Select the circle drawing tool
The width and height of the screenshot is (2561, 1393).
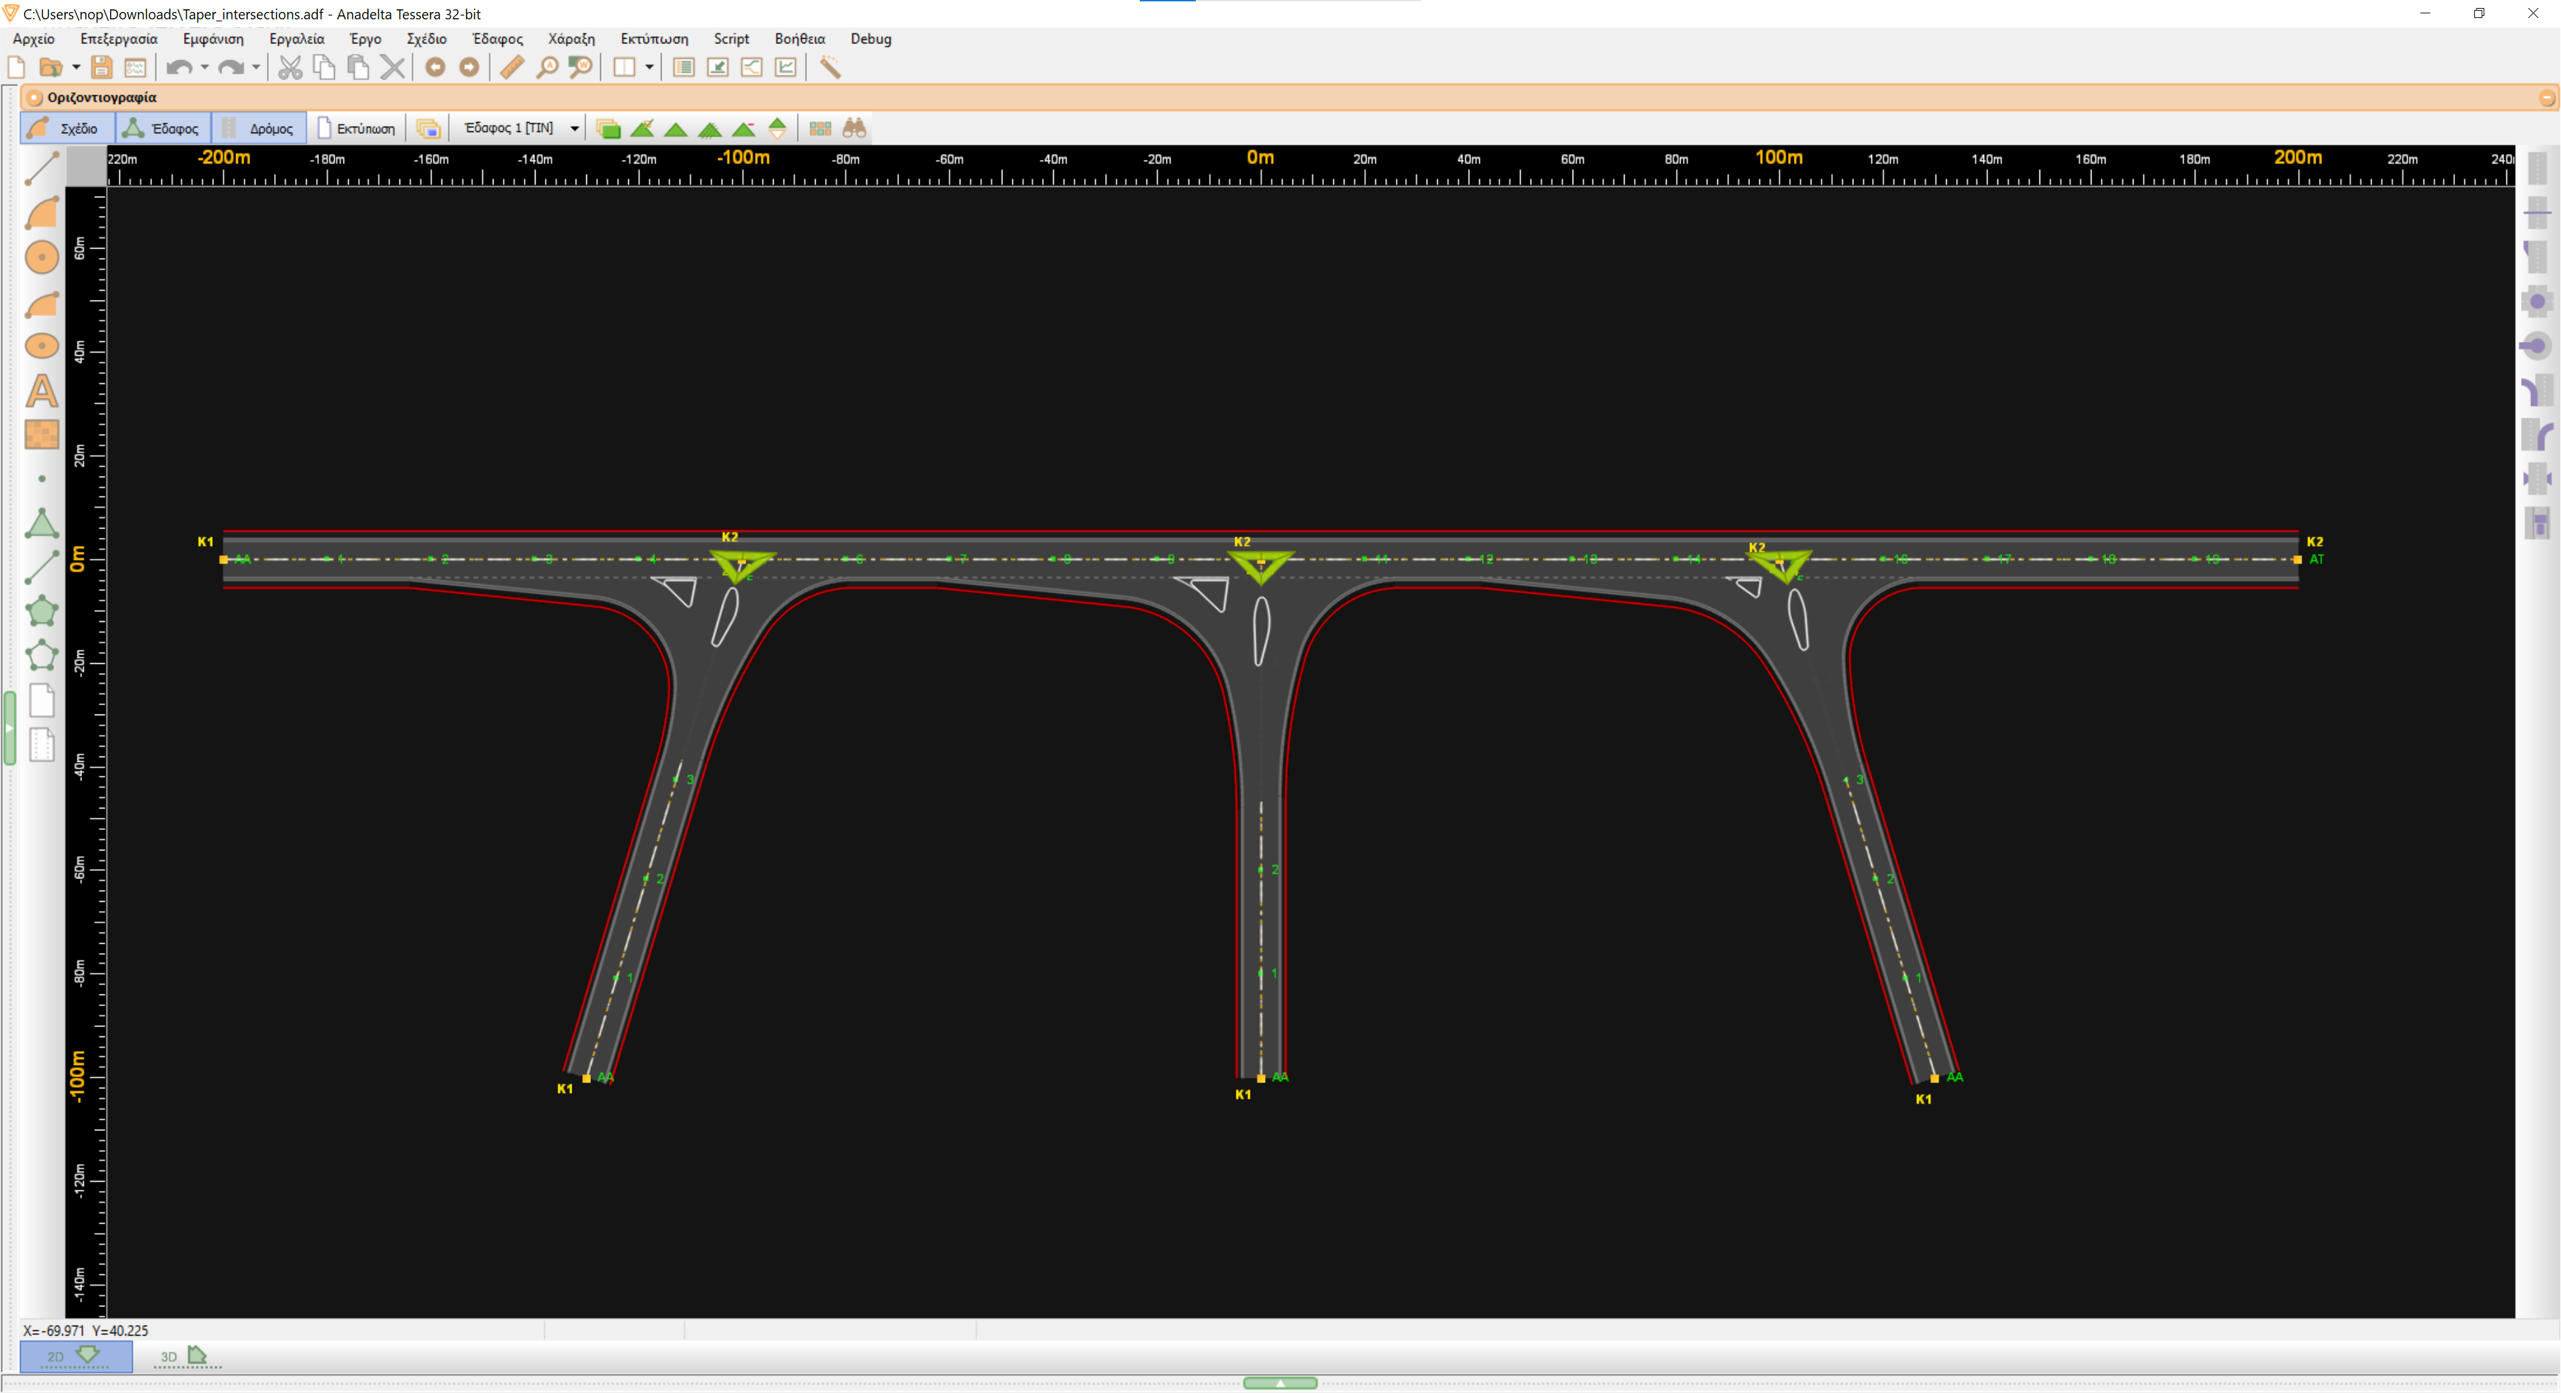pyautogui.click(x=42, y=257)
